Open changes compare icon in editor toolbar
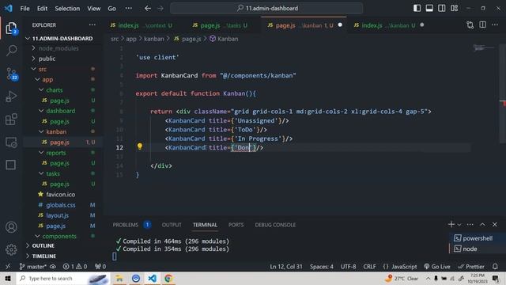 coord(470,25)
